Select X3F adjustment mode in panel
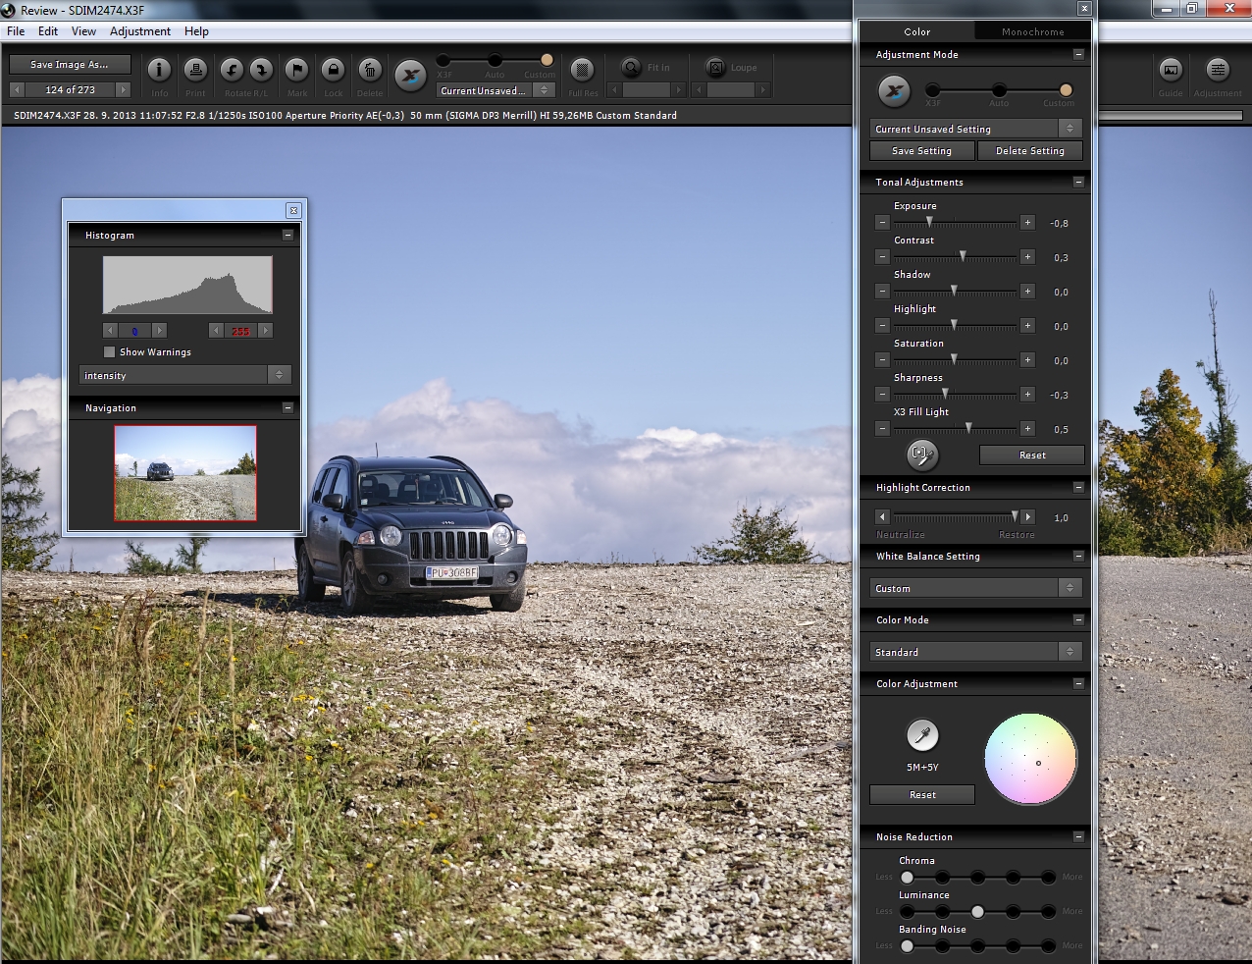 (x=932, y=90)
